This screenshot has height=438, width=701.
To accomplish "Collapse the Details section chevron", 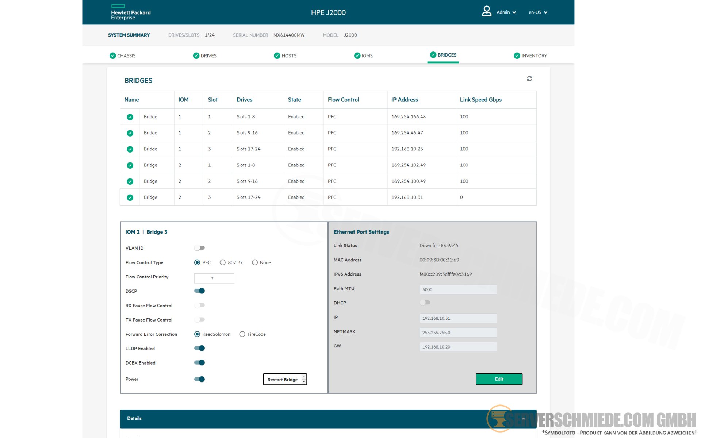I will [x=523, y=418].
